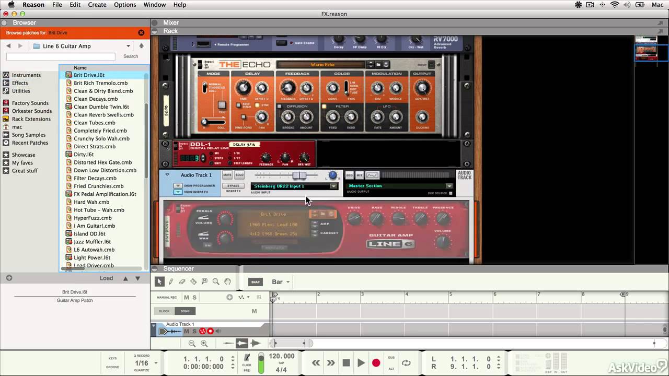This screenshot has width=669, height=376.
Task: Open the Quantize 1/16 dropdown
Action: 146,363
